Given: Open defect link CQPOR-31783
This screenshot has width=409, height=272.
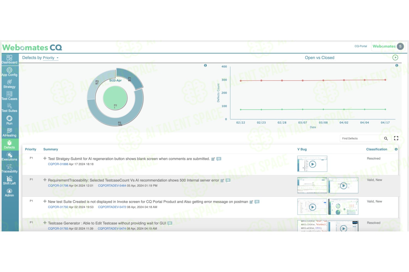Looking at the screenshot, I should click(x=58, y=229).
